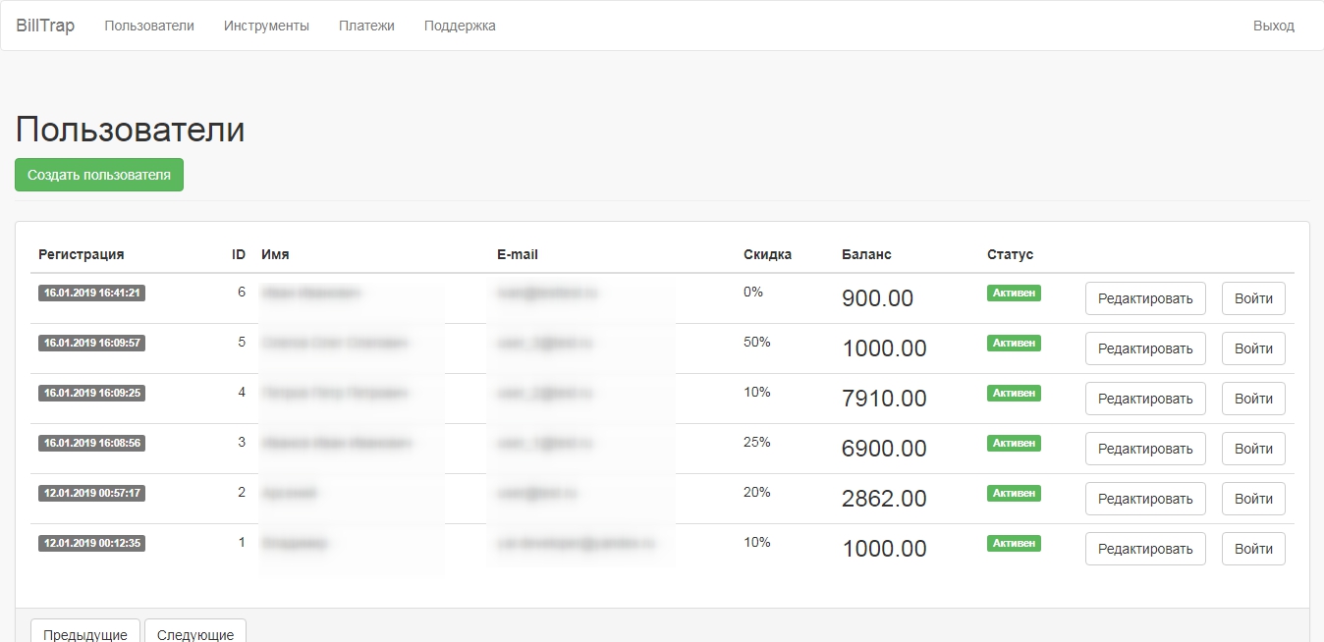Click the Выход logout link
Screen dimensions: 1324x642
(1273, 26)
